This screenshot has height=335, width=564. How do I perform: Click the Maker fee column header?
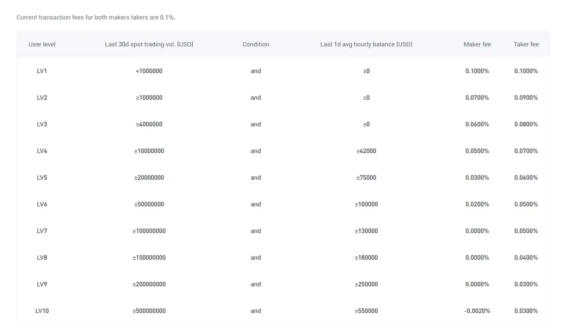click(477, 44)
